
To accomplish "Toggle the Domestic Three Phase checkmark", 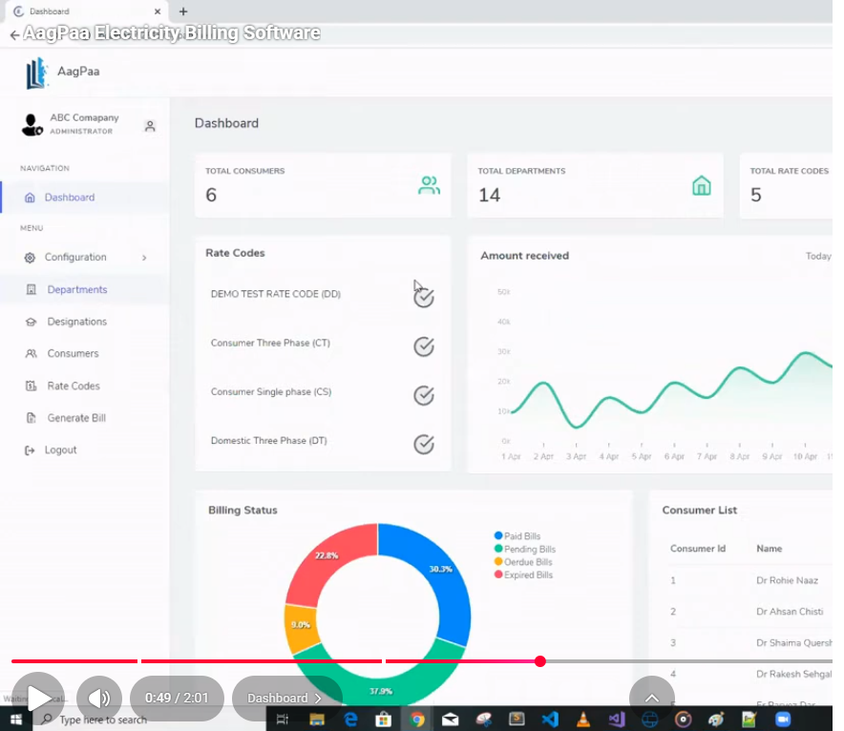I will [424, 444].
